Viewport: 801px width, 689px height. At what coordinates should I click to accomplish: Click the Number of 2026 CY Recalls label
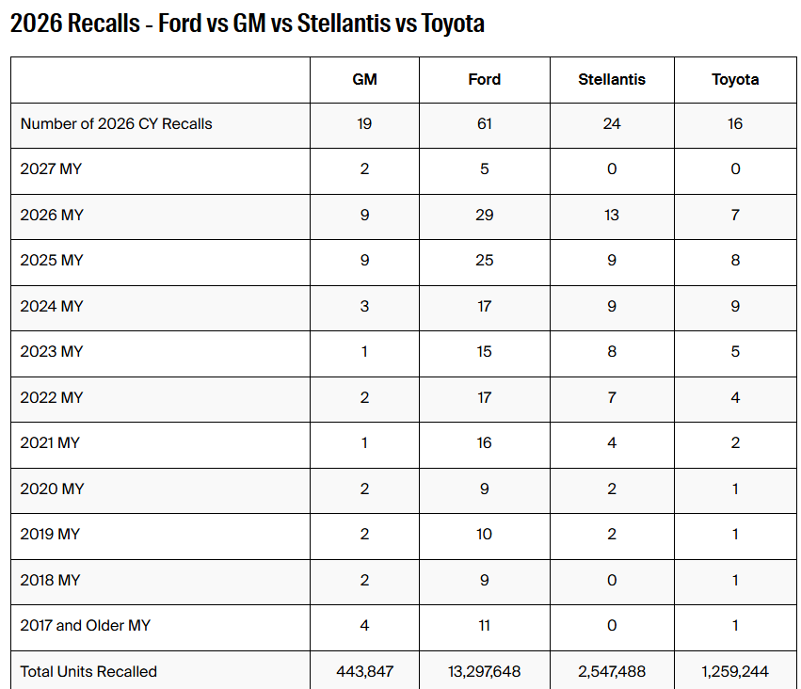point(116,124)
